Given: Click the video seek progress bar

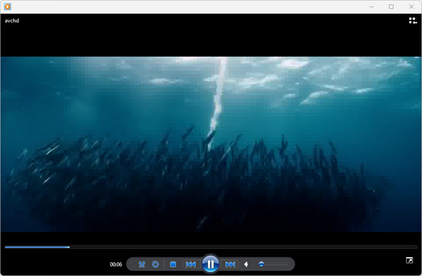Looking at the screenshot, I should [x=211, y=247].
